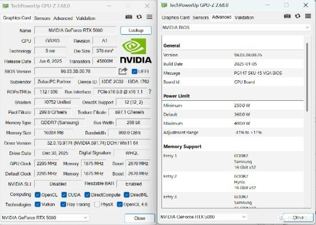Open the hamburger menu in left window
This screenshot has height=225, width=316.
click(x=149, y=17)
